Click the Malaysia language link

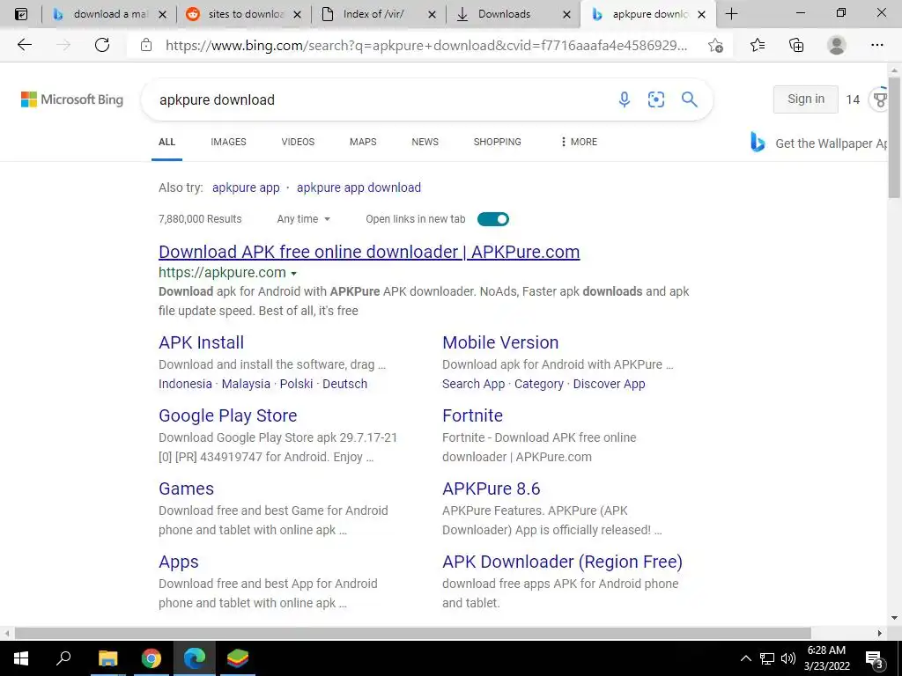[x=246, y=384]
